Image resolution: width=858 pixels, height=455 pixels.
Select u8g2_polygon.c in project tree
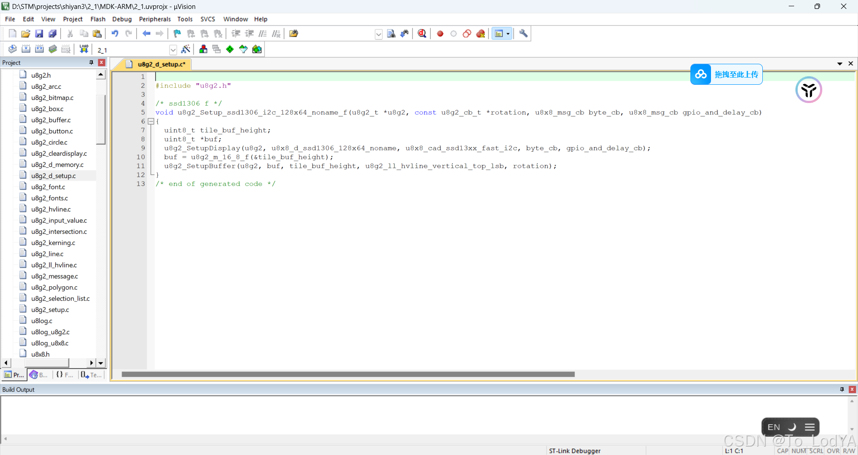coord(54,287)
